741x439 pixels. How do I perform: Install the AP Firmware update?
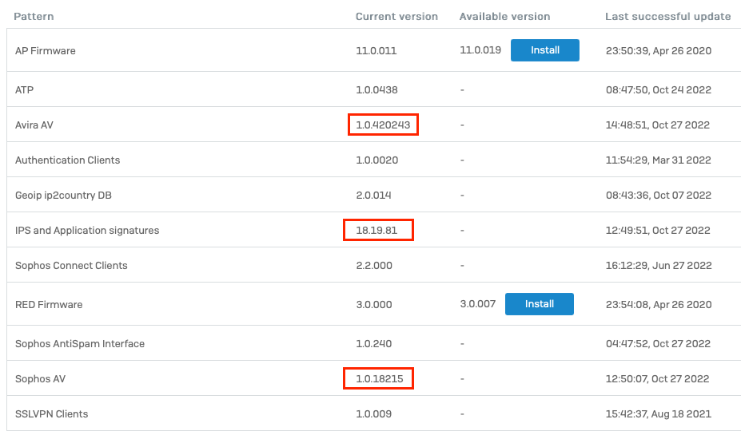[x=545, y=50]
